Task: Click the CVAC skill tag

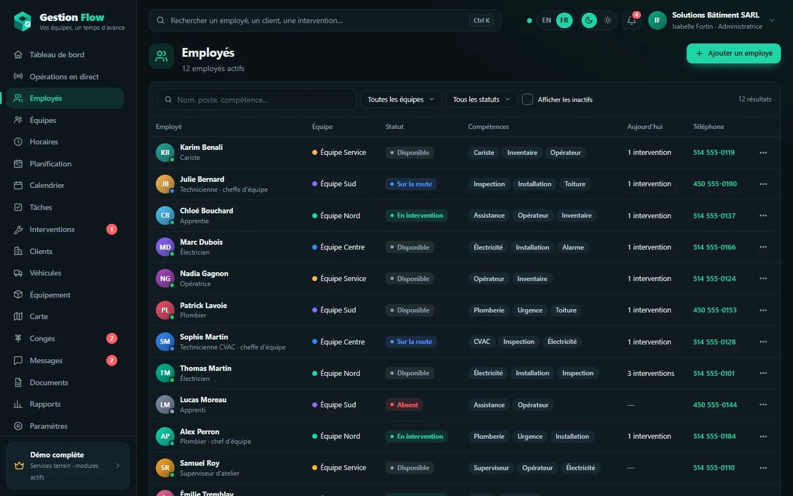Action: pos(482,342)
